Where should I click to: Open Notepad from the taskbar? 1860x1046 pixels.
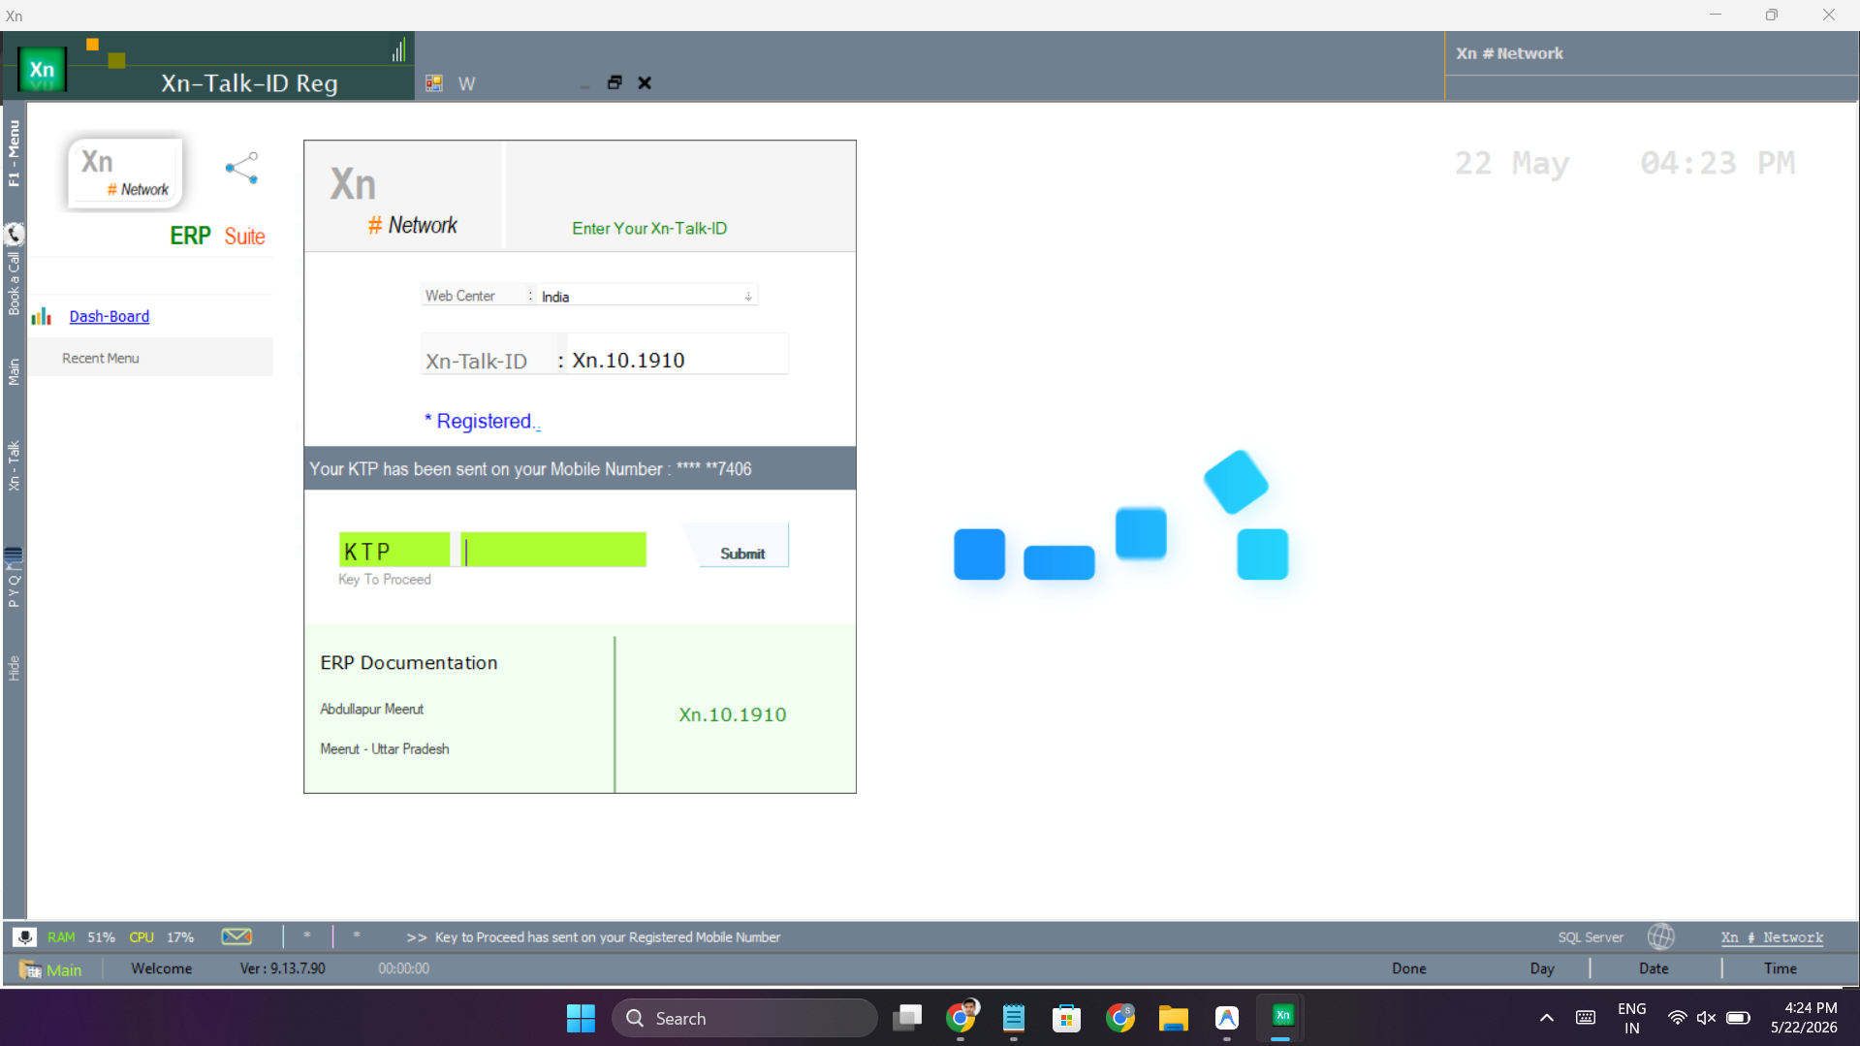(x=1013, y=1018)
